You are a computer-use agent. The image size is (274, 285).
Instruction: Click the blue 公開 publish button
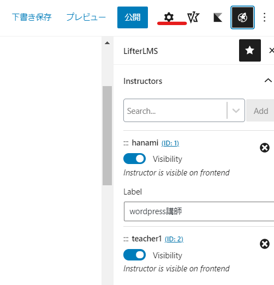click(x=133, y=17)
